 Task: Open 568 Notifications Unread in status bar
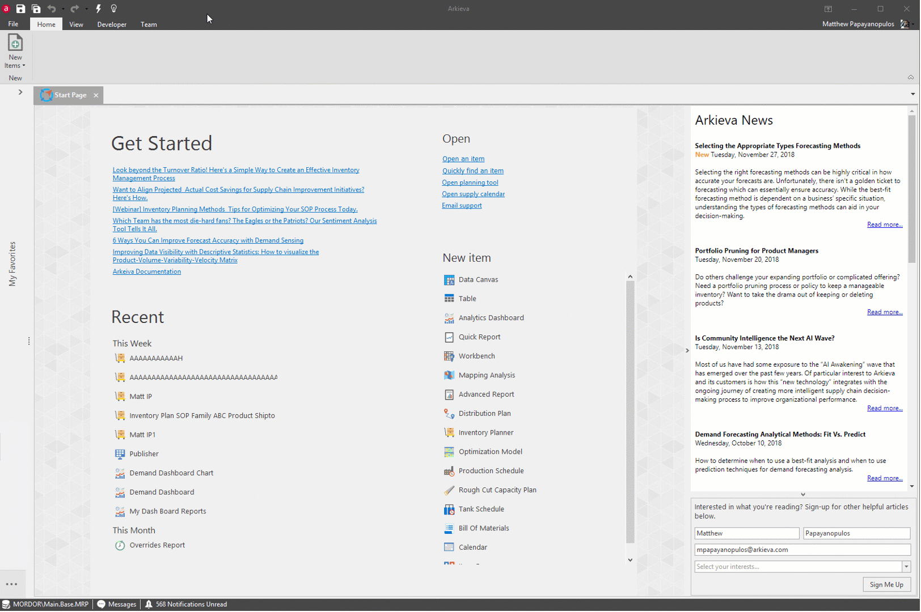click(186, 605)
